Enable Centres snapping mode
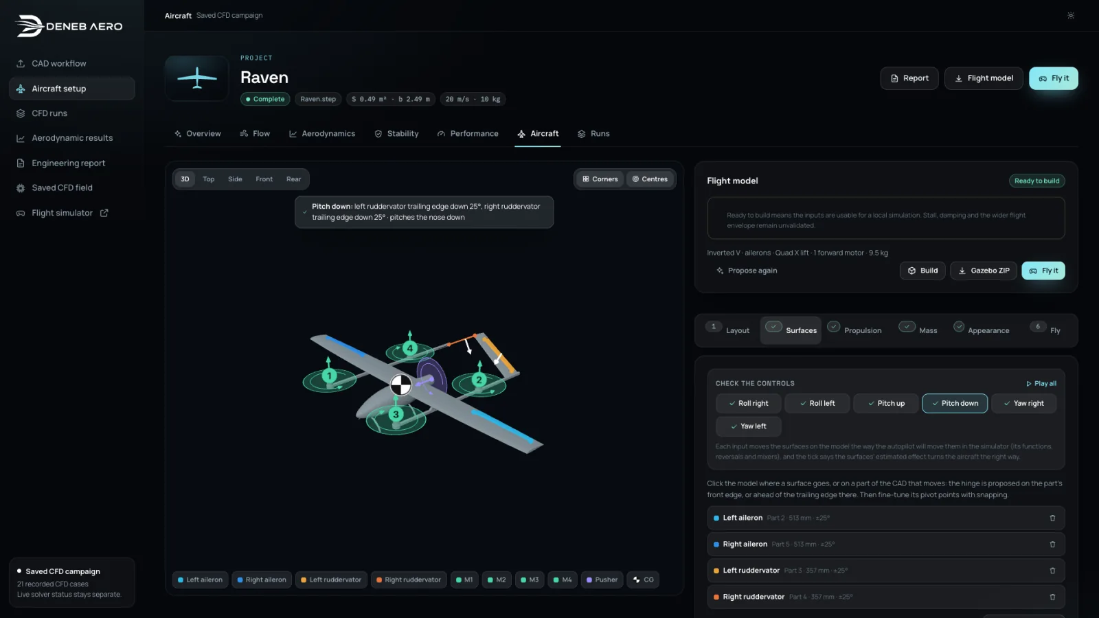 [650, 179]
